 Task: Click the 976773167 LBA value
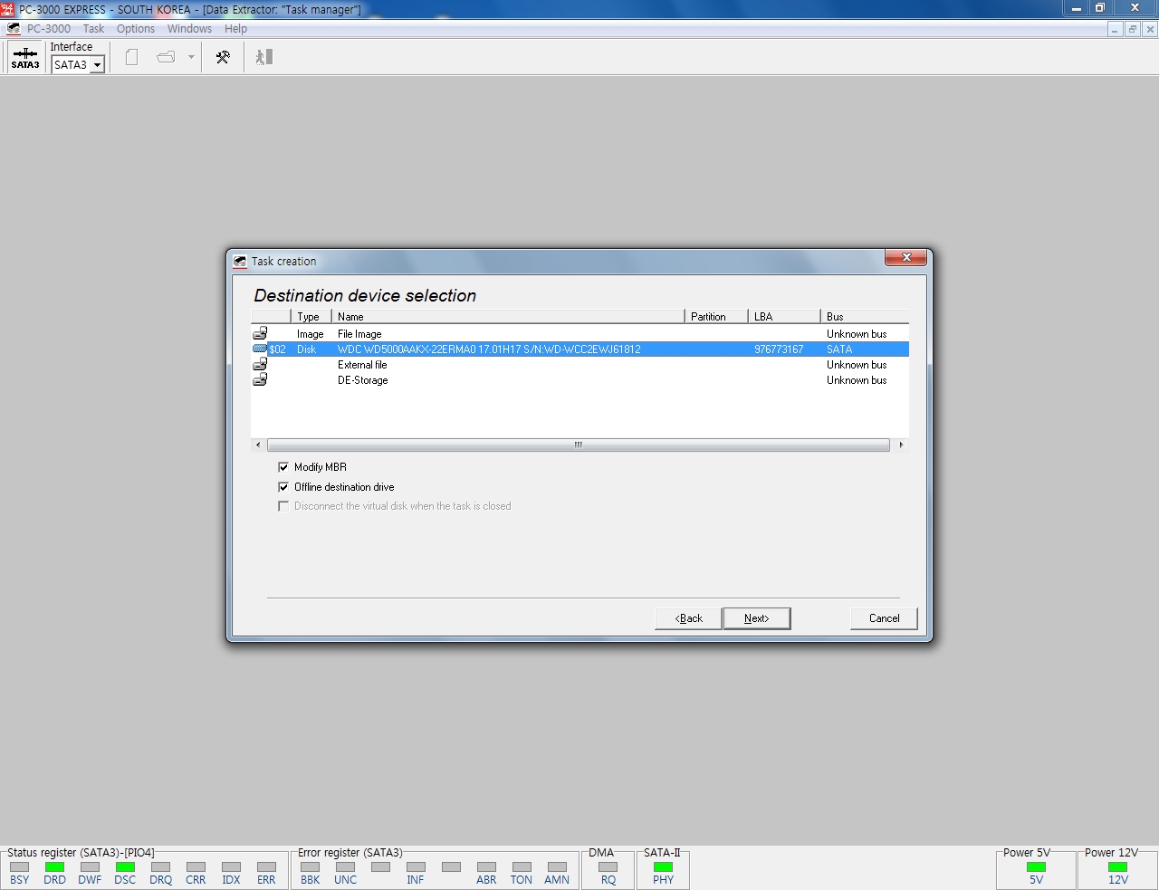click(x=779, y=349)
